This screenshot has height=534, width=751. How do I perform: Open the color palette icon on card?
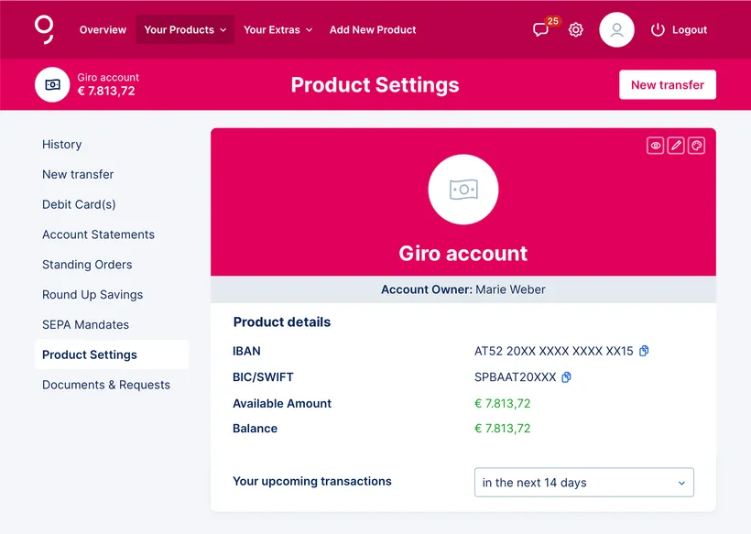tap(696, 146)
